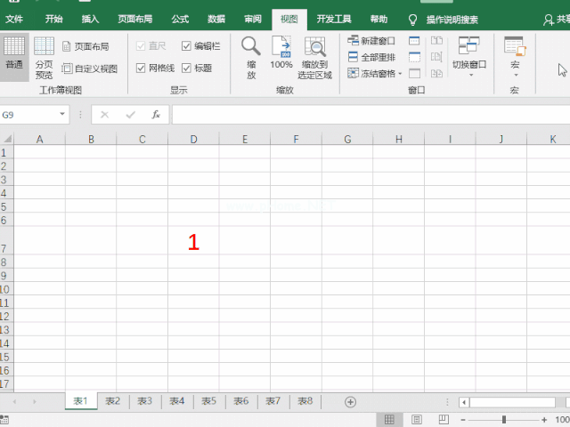Open the Review (审阅) tab

253,20
